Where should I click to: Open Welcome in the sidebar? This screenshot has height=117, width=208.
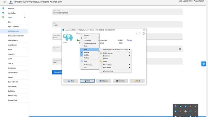click(11, 8)
